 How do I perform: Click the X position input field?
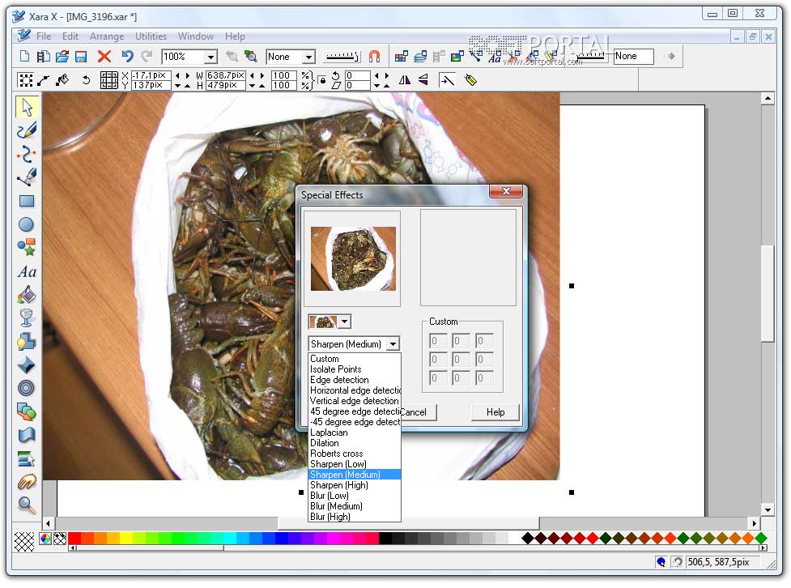point(151,75)
